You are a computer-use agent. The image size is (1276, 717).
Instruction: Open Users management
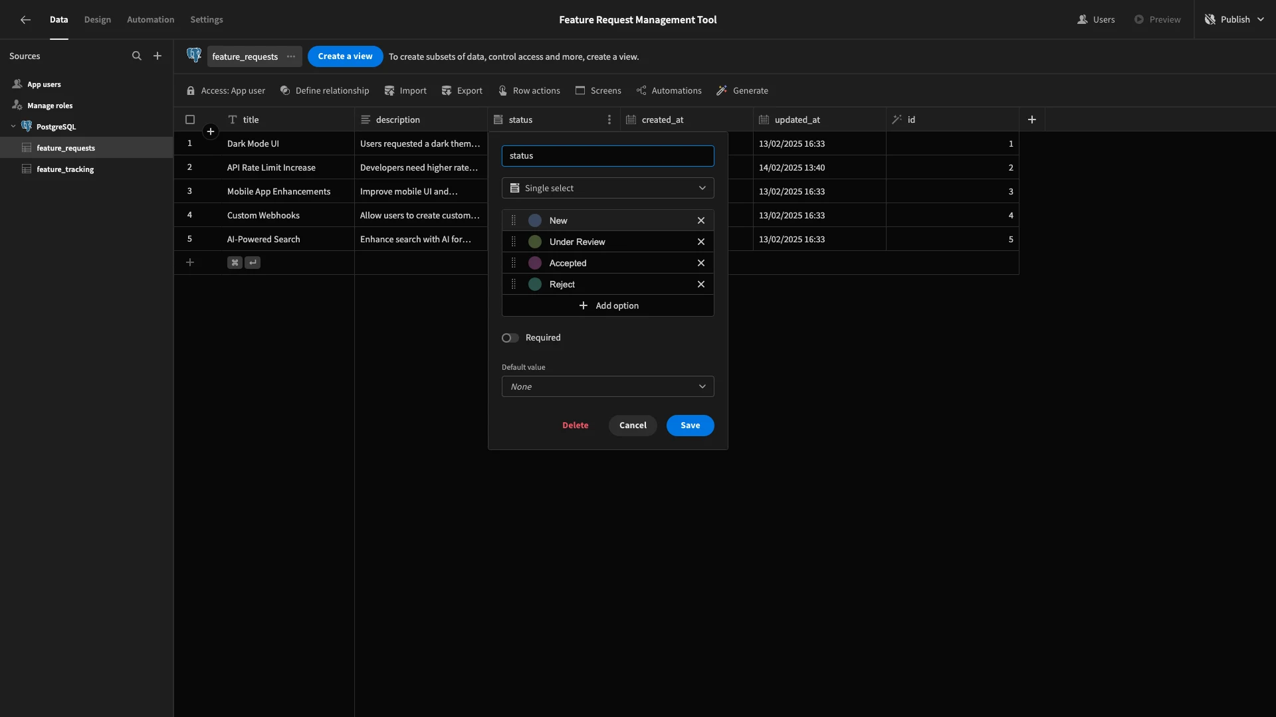tap(1096, 20)
